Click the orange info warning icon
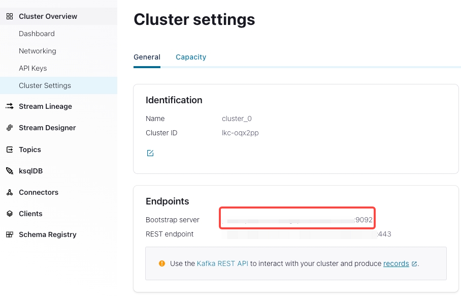 click(x=162, y=263)
